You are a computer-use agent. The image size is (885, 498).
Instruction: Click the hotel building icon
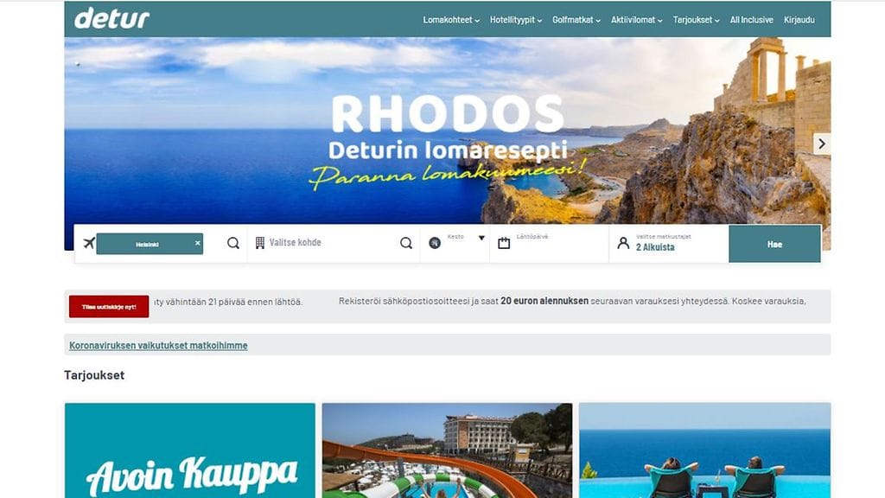(259, 243)
